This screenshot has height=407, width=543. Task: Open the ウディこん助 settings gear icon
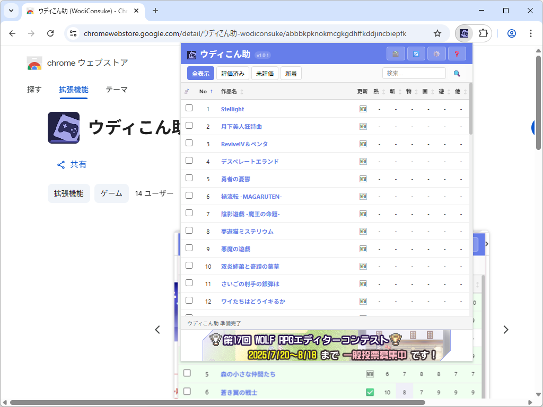click(436, 54)
